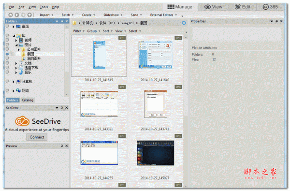Click the JPG badge on 2014-10-27_141640
Image resolution: width=290 pixels, height=191 pixels.
pos(178,38)
